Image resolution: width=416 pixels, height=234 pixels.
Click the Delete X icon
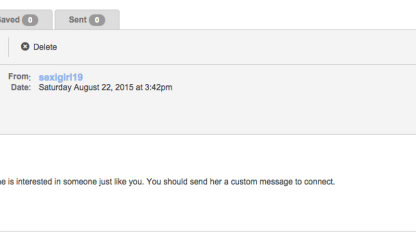click(25, 47)
